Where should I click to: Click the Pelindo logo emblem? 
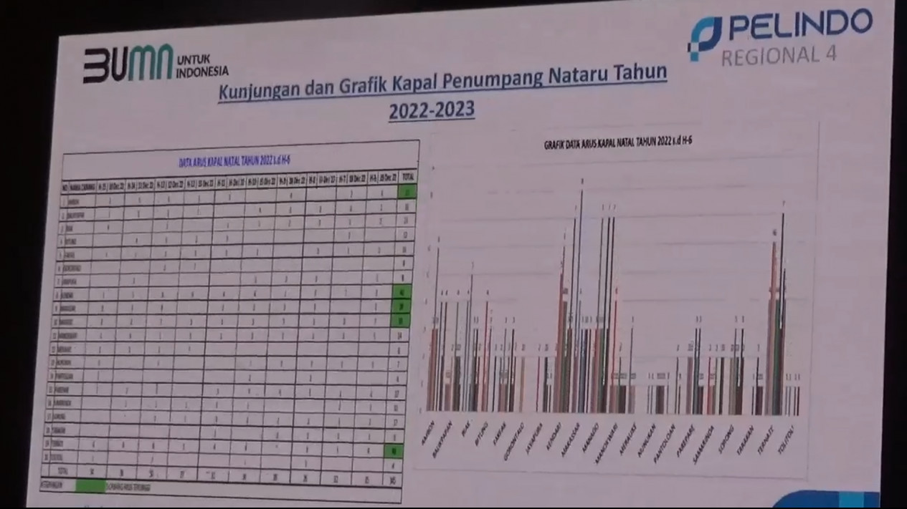tap(705, 39)
